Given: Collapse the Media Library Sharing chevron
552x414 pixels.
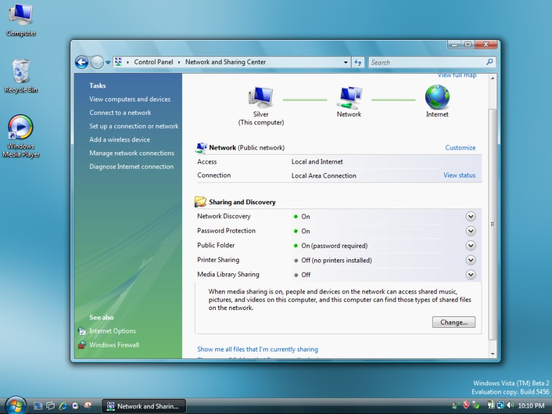Looking at the screenshot, I should coord(471,275).
